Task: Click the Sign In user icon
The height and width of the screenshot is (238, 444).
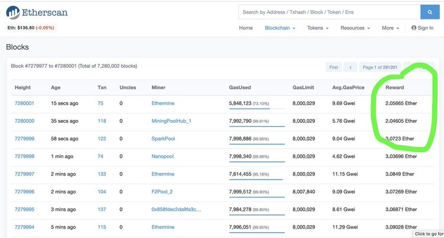Action: (x=414, y=28)
